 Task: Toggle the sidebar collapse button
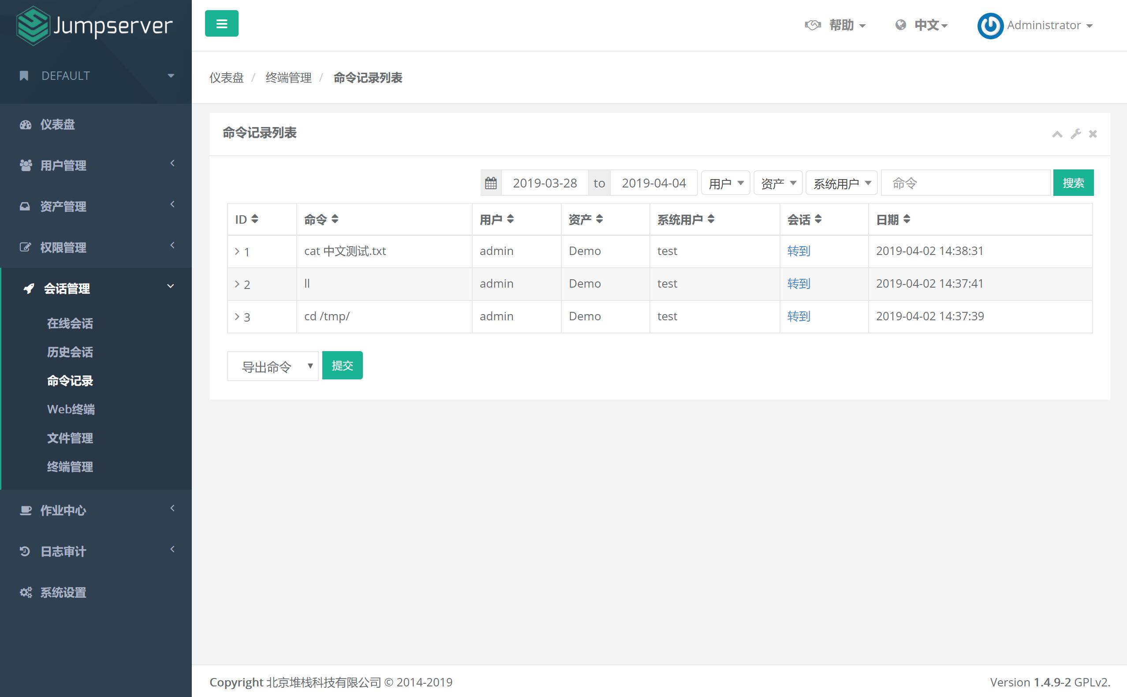click(222, 23)
